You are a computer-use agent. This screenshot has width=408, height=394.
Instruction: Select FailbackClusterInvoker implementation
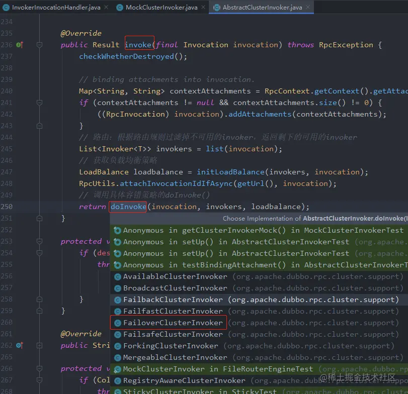tap(259, 300)
